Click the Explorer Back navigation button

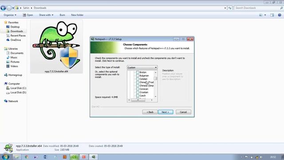point(3,8)
